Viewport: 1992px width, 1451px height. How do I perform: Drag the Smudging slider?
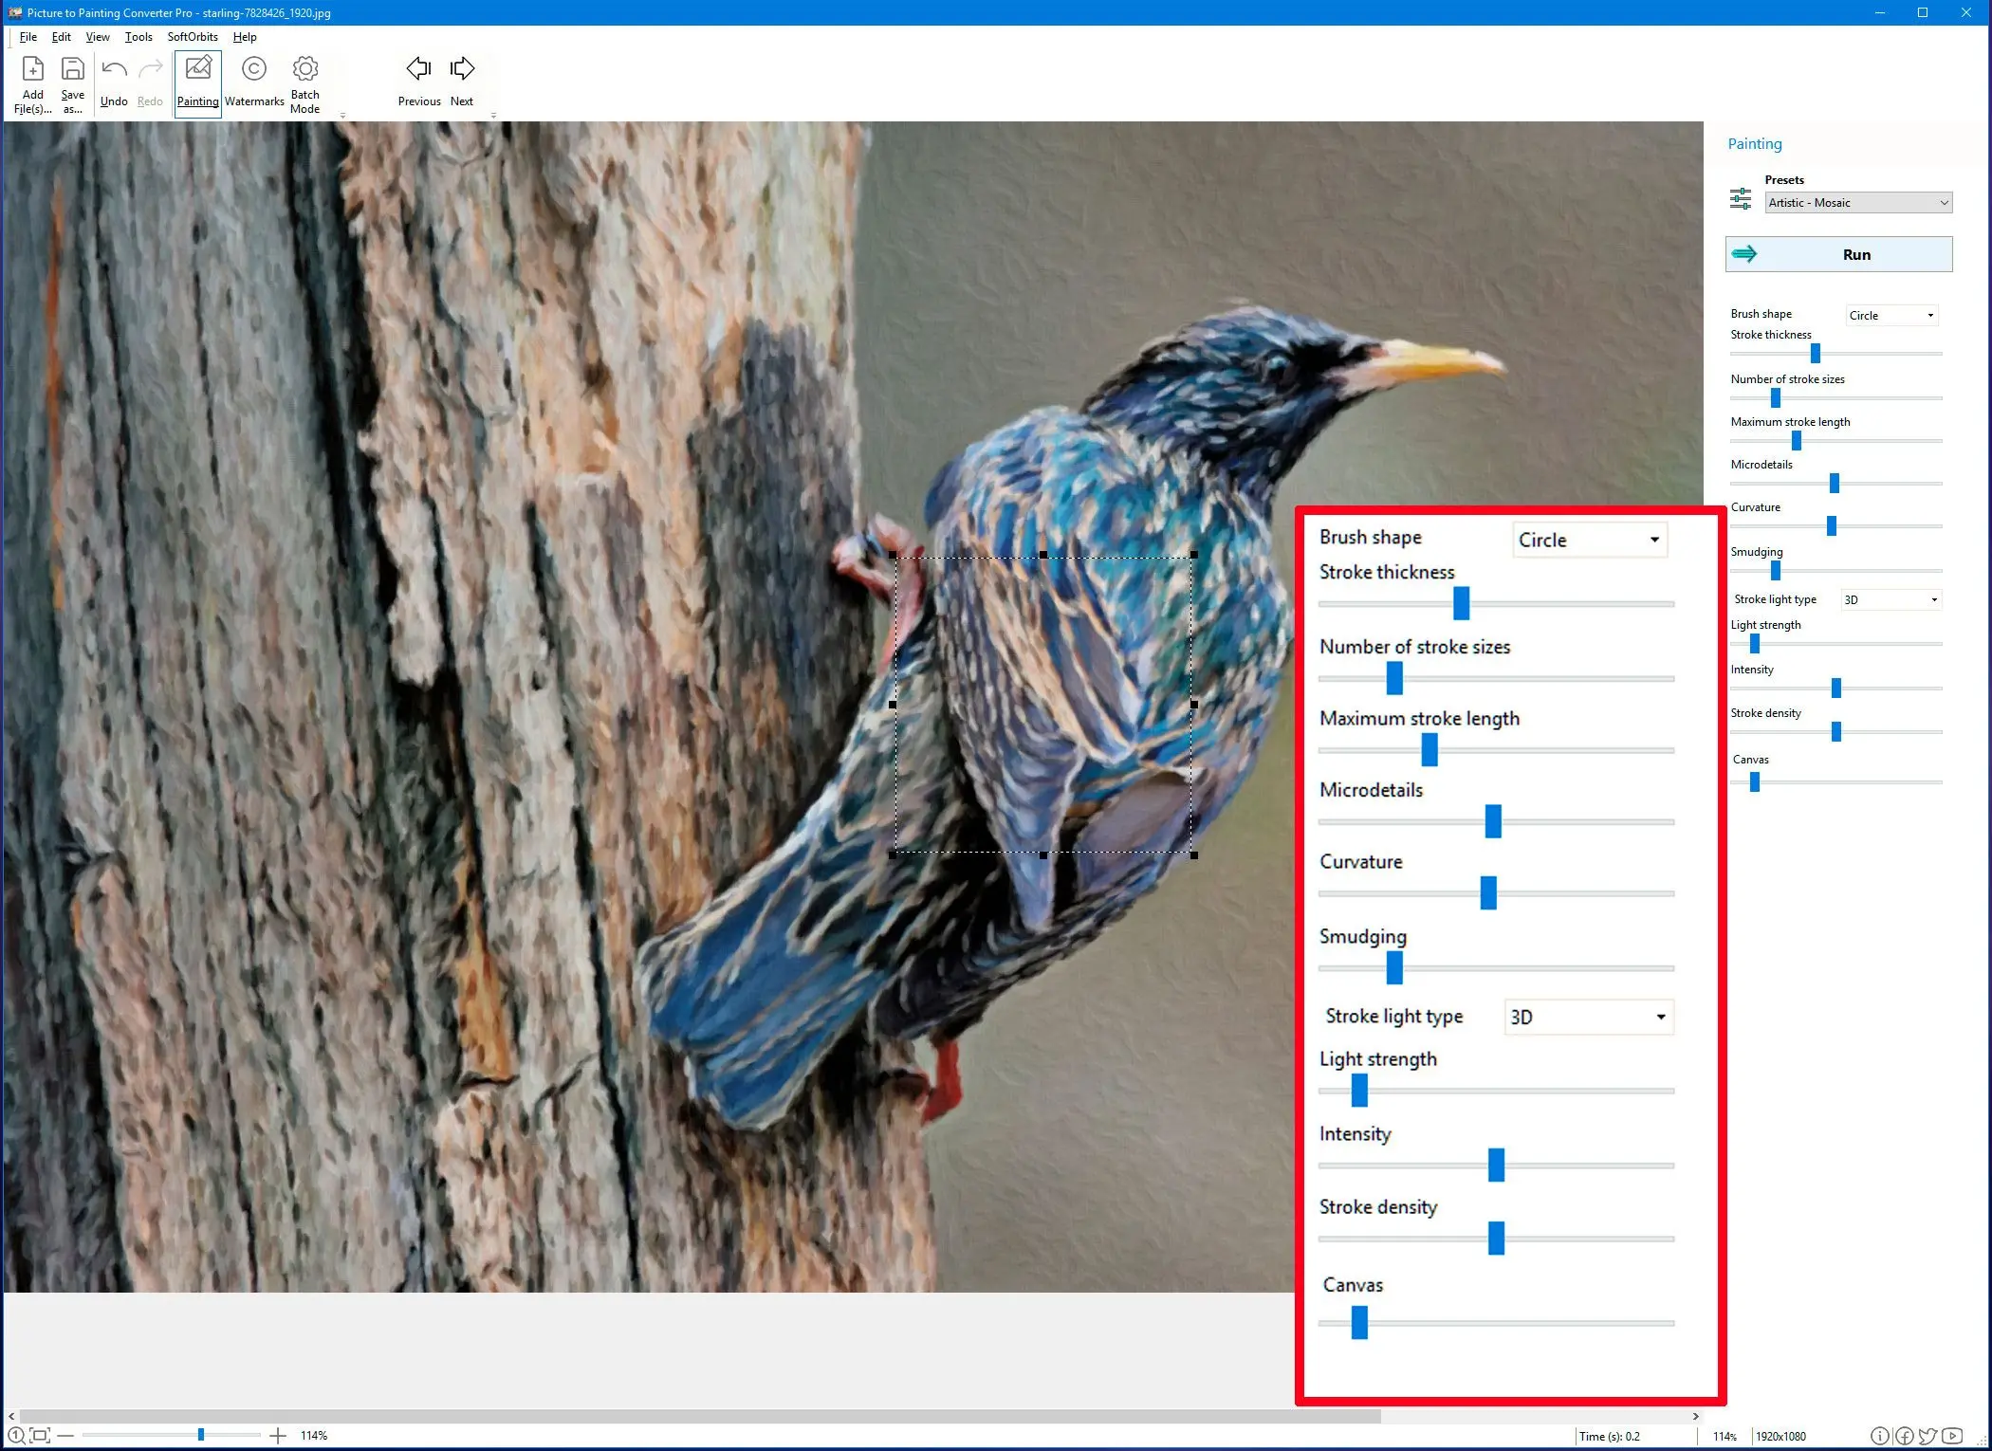(1393, 966)
